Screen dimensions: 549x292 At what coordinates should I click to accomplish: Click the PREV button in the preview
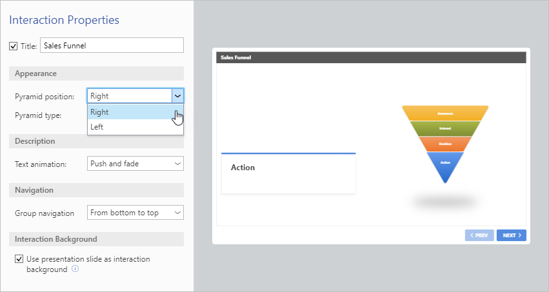479,235
